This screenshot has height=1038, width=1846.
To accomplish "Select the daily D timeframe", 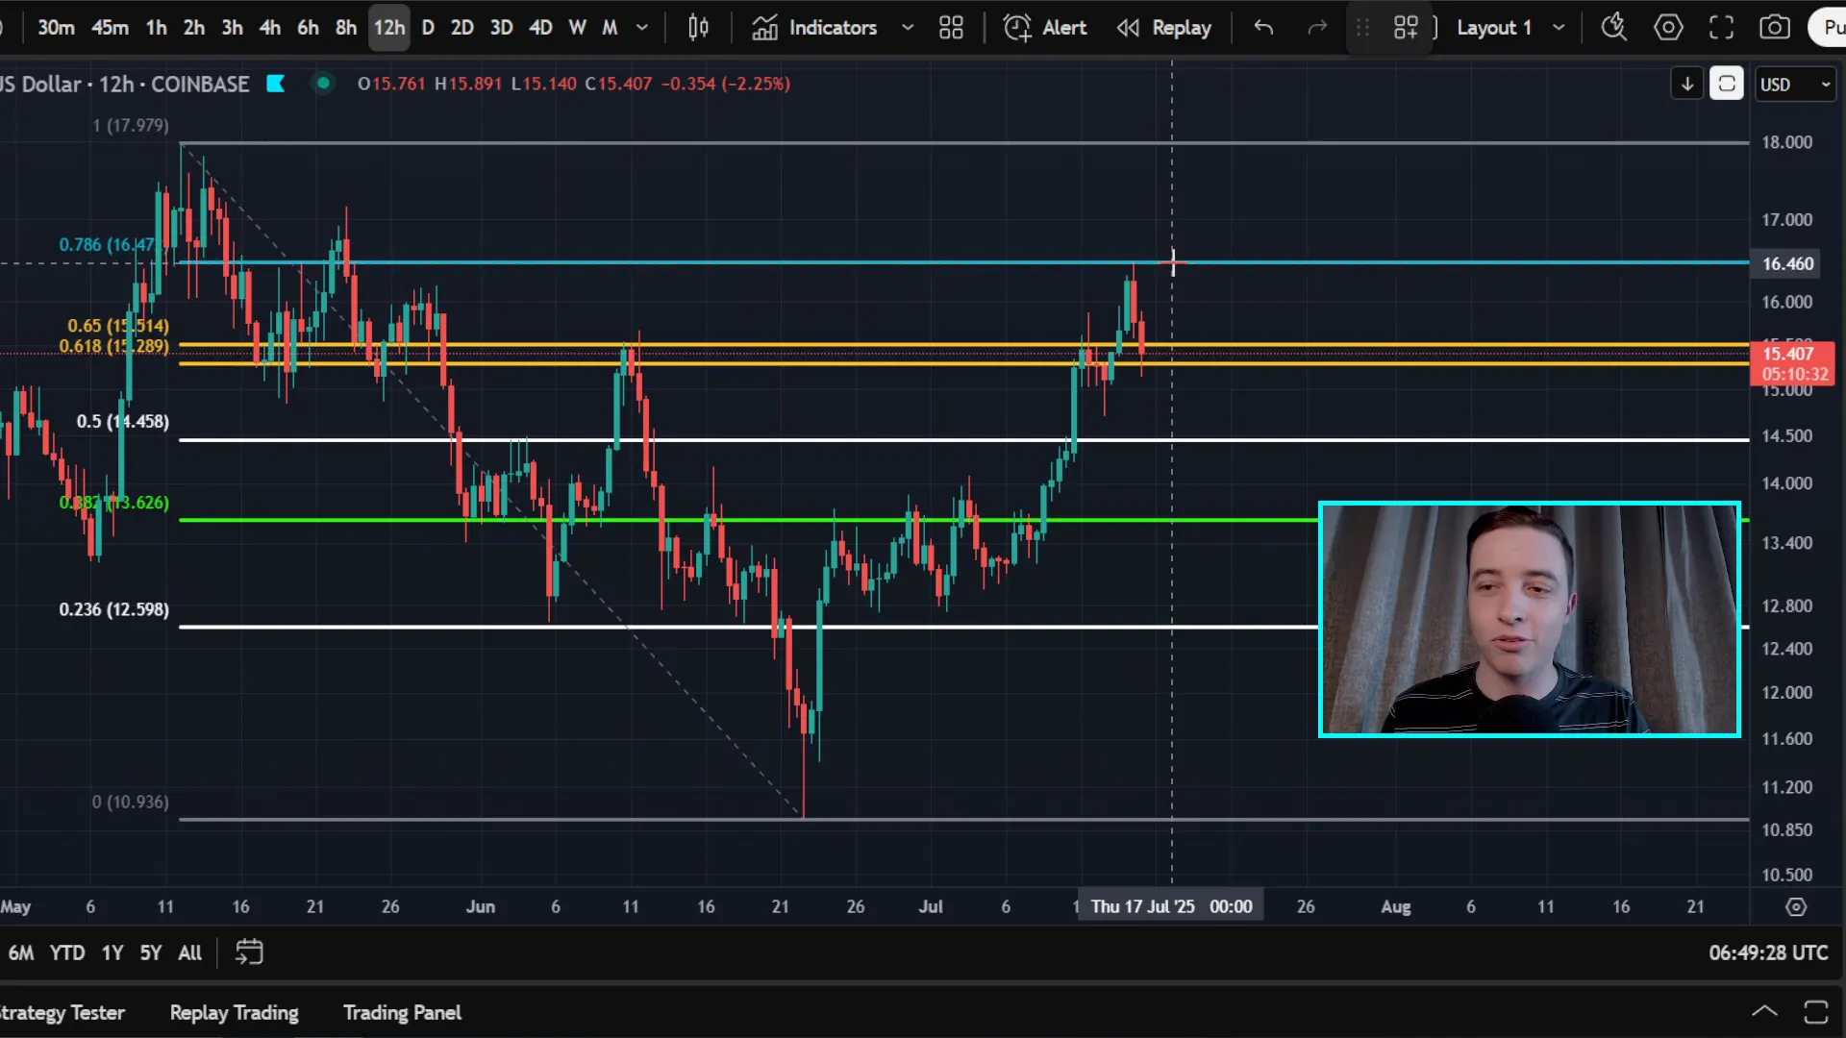I will 428,28.
